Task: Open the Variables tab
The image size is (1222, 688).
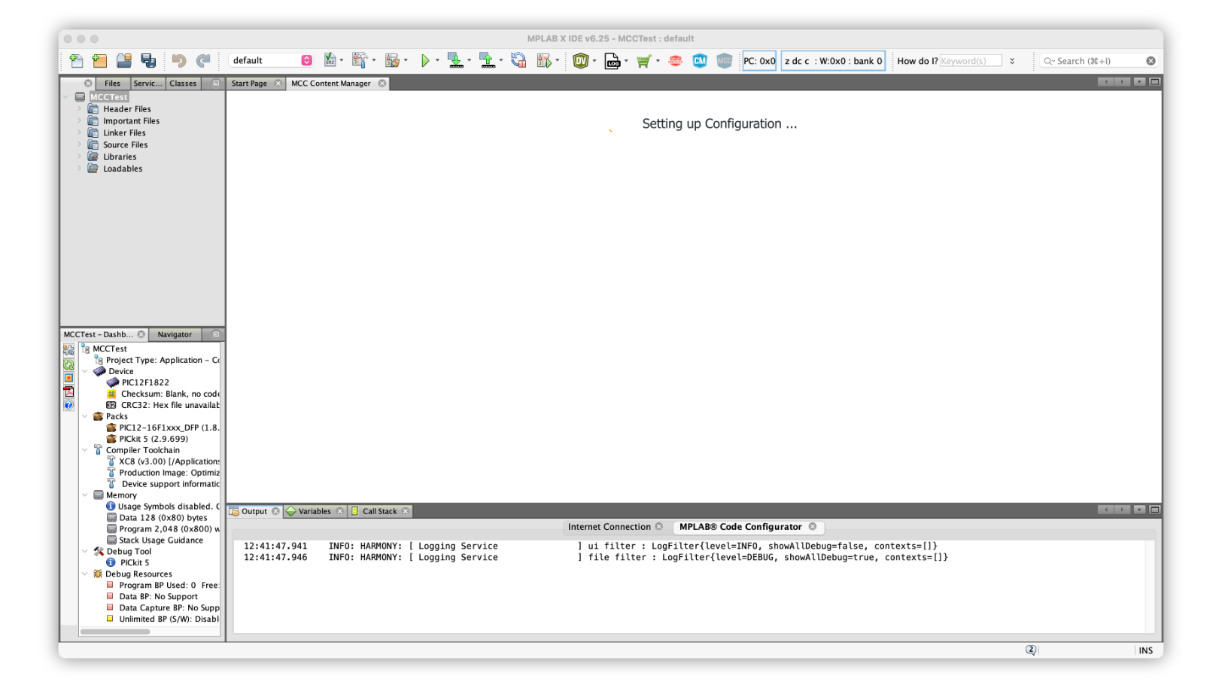Action: tap(315, 512)
